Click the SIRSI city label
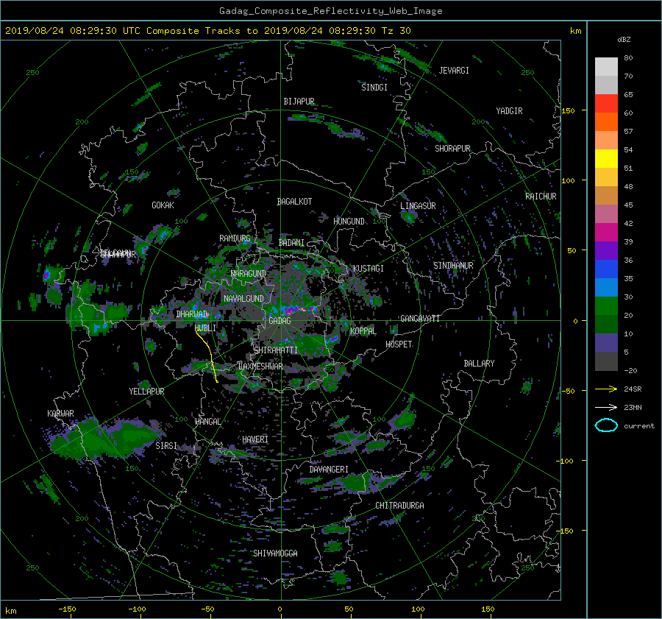662x619 pixels. [166, 446]
